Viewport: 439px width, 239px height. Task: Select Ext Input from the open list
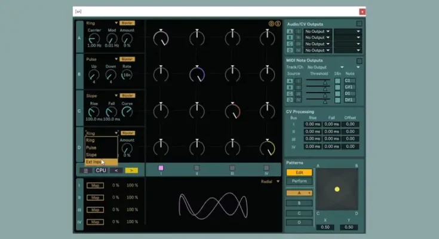[x=94, y=162]
